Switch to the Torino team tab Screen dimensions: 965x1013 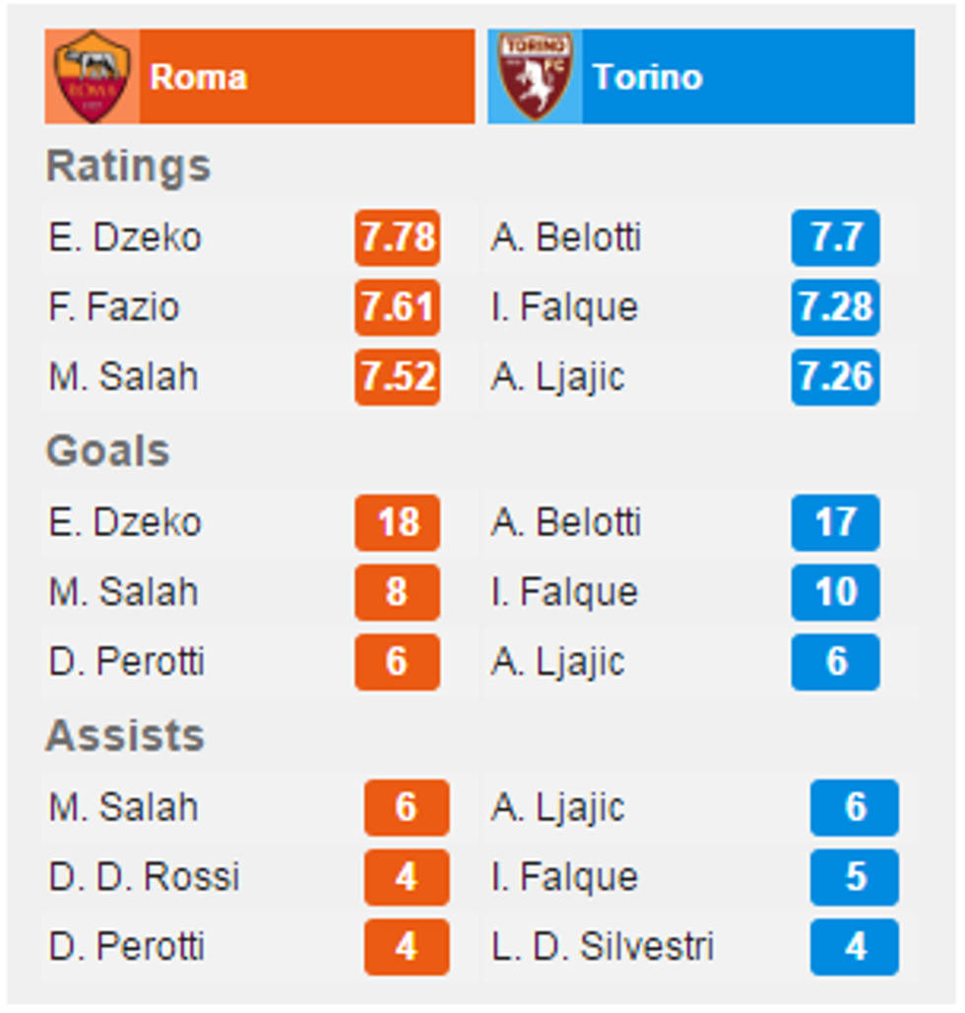[x=650, y=77]
